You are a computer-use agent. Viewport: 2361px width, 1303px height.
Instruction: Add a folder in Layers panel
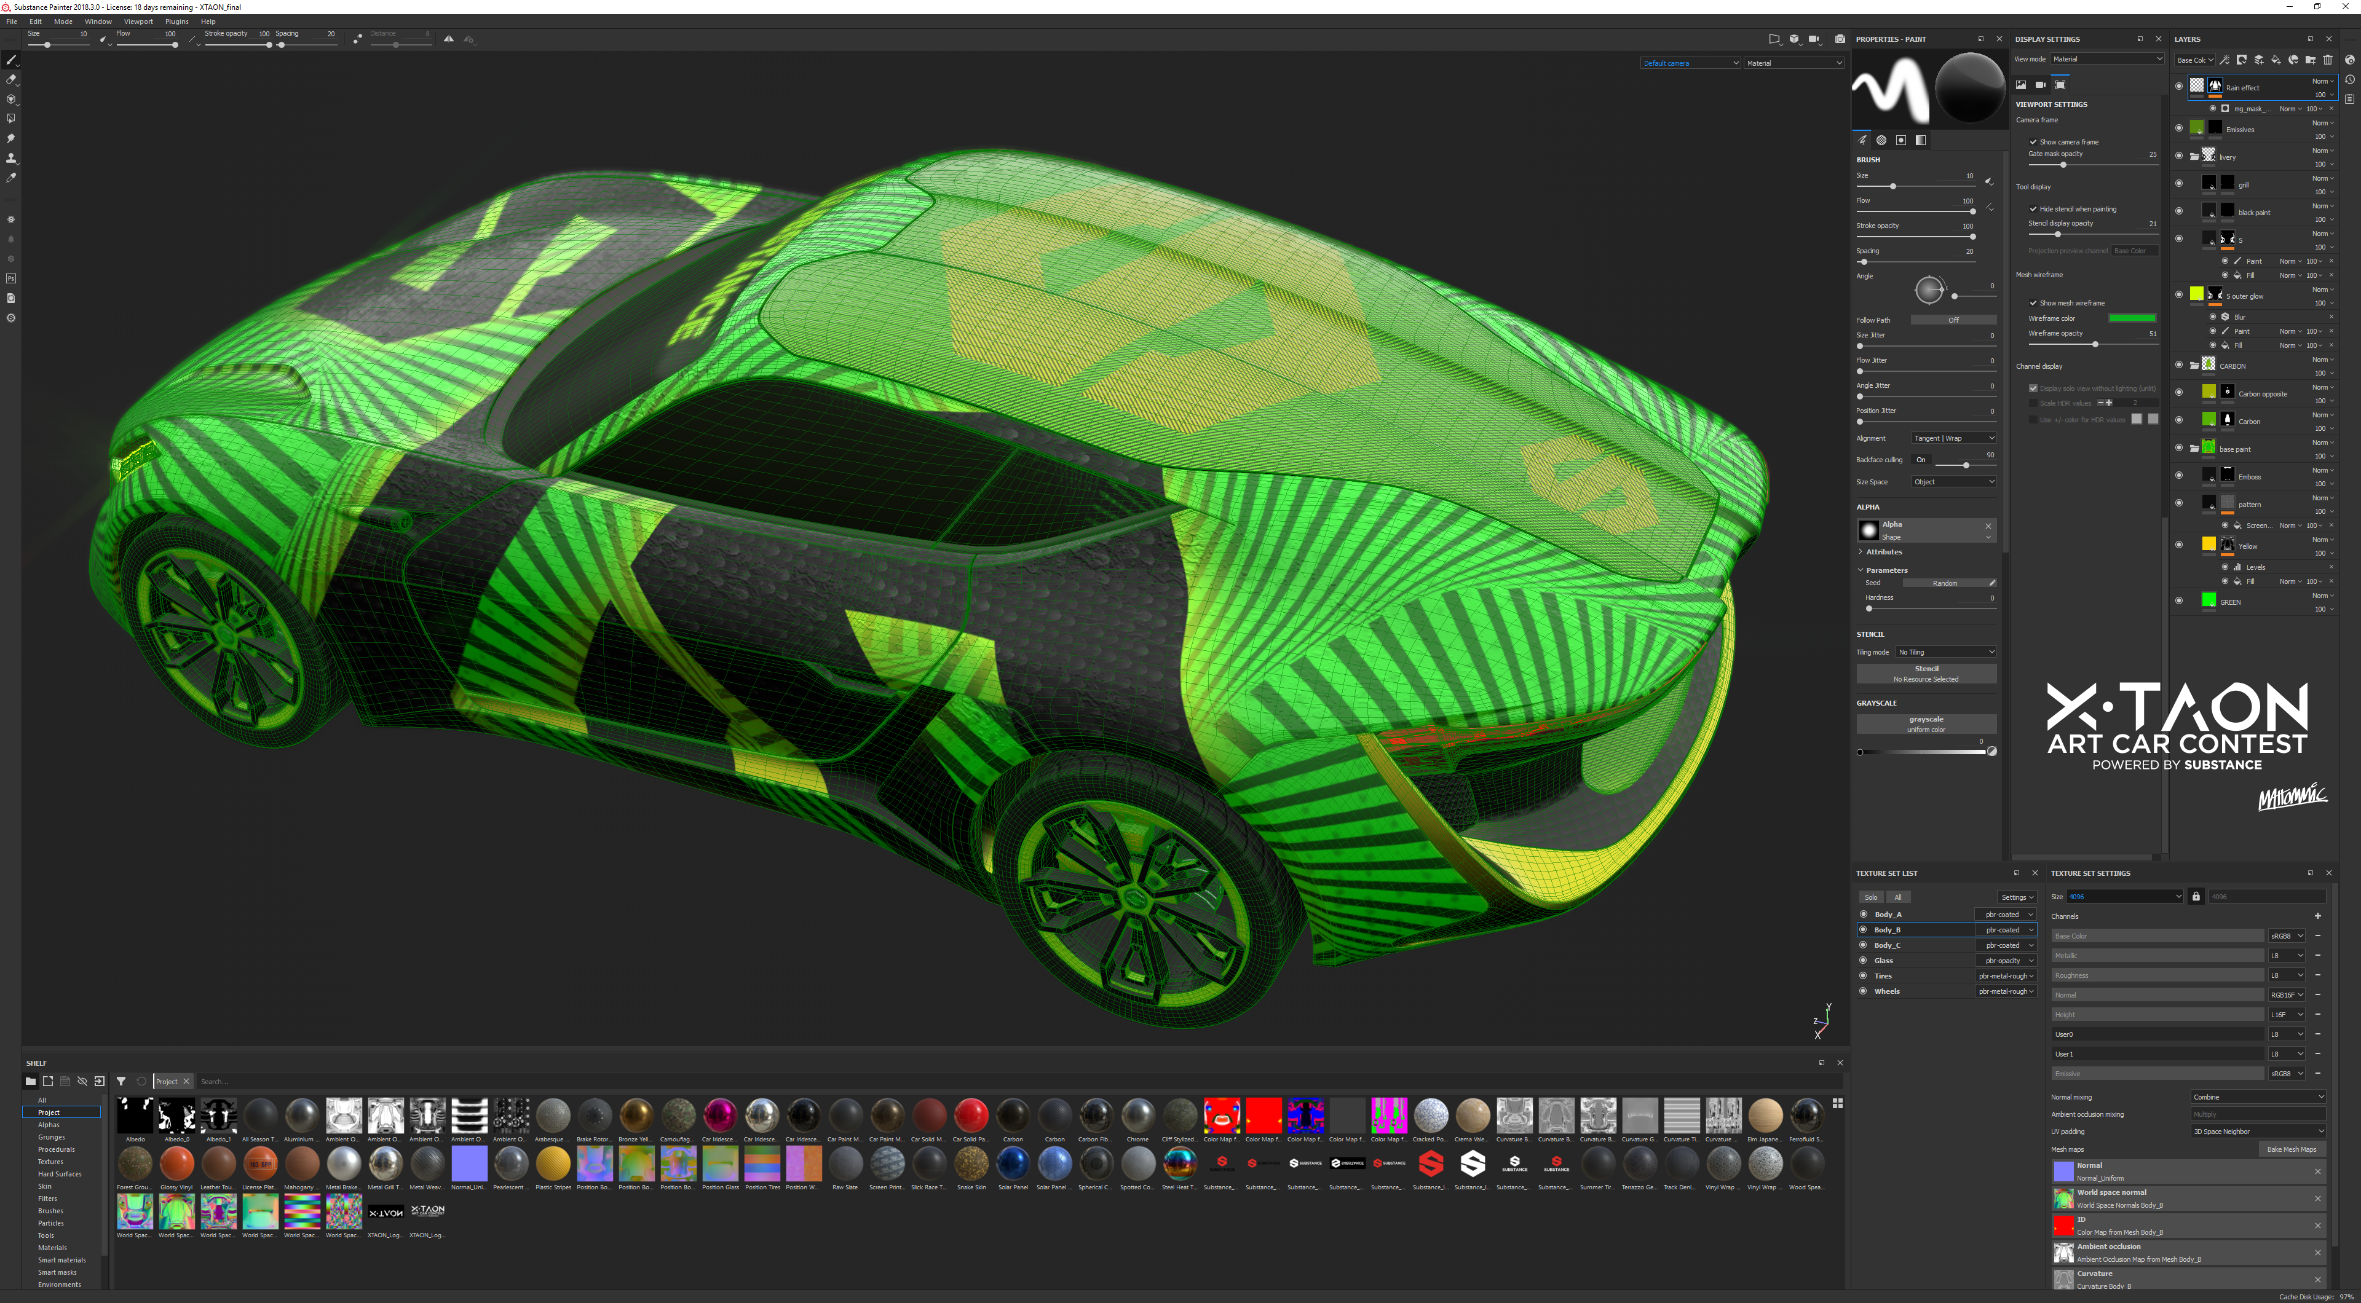point(2311,60)
